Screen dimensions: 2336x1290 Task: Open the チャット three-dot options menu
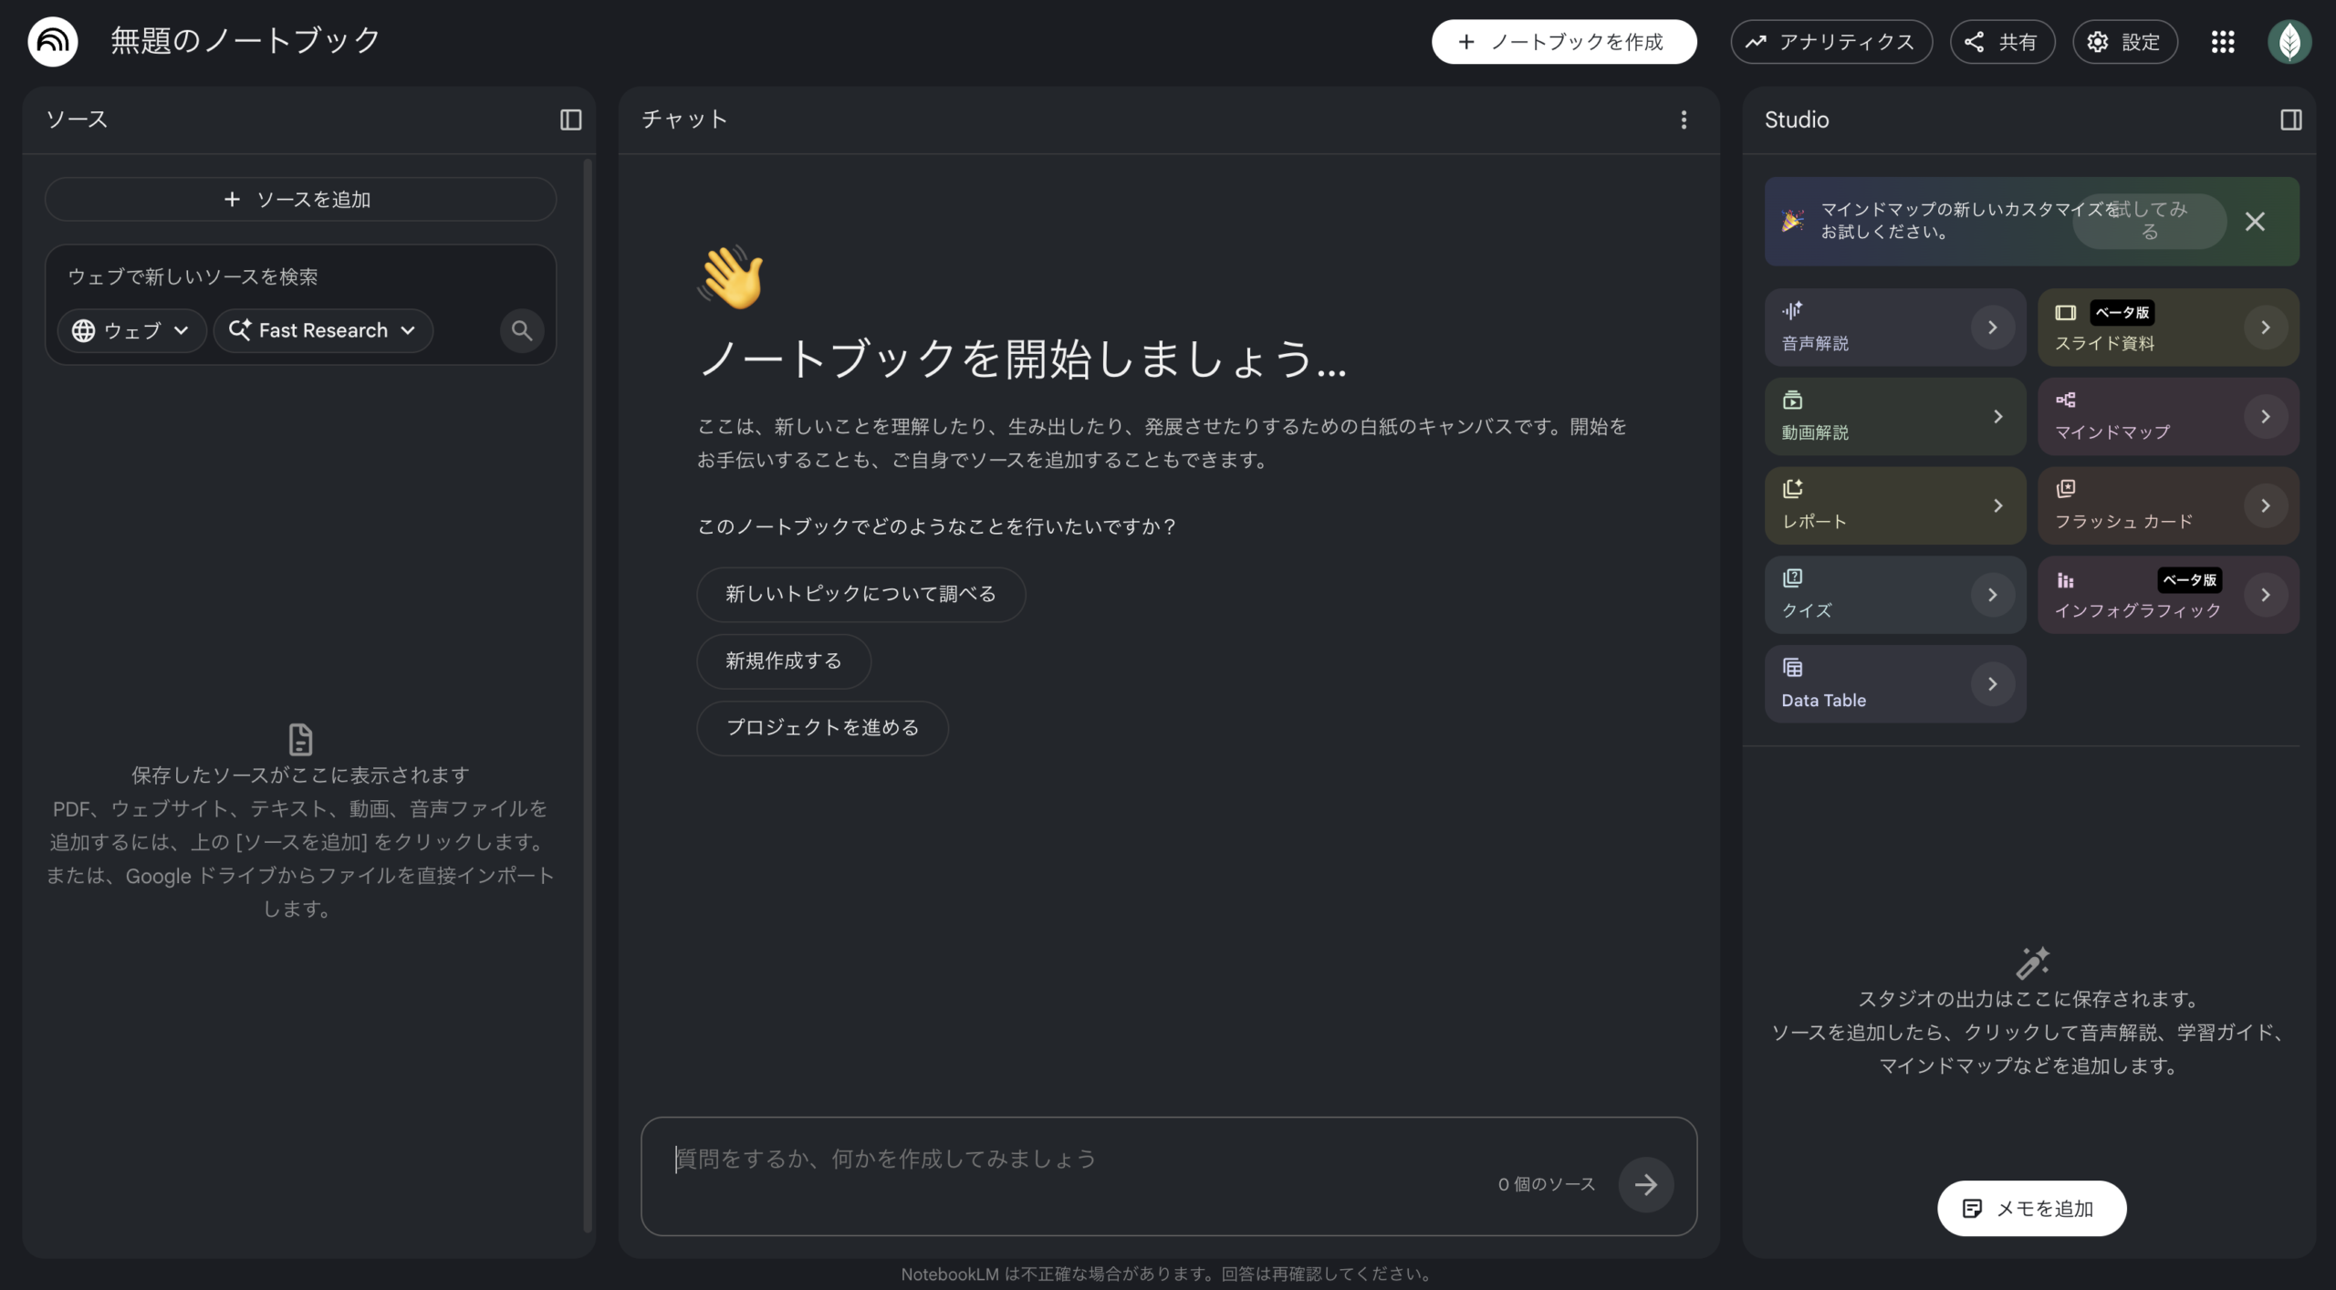click(x=1684, y=120)
